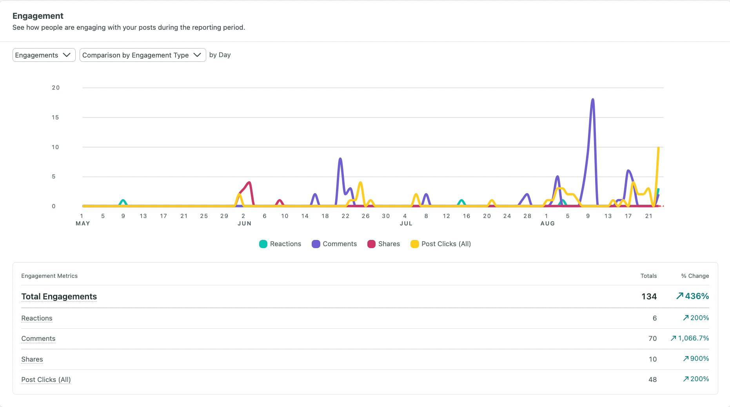Click the shares total value 10
The image size is (730, 407).
coord(652,359)
